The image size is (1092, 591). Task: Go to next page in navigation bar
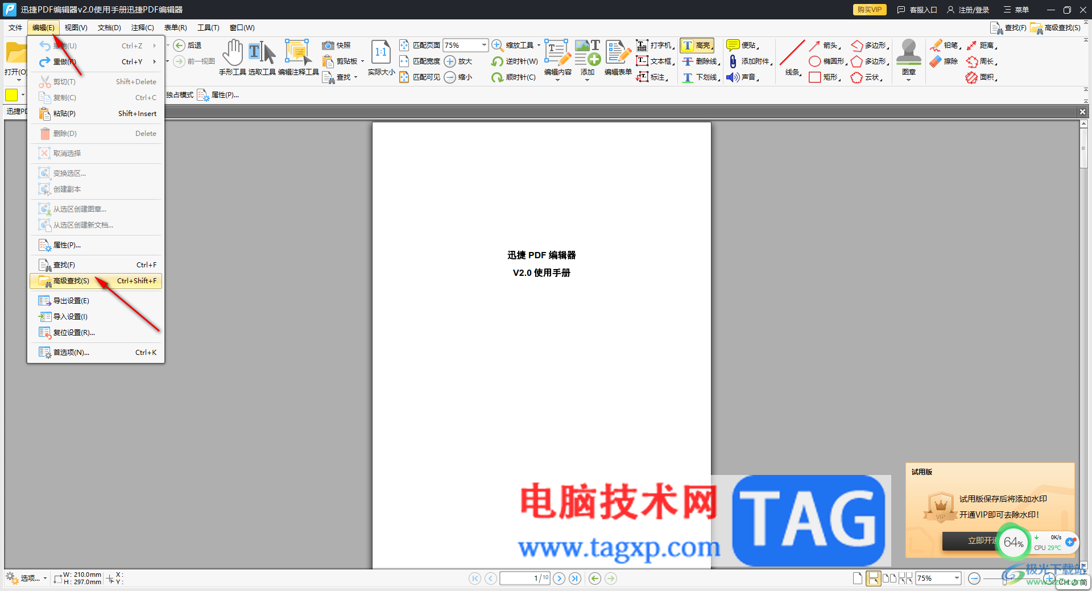[559, 578]
